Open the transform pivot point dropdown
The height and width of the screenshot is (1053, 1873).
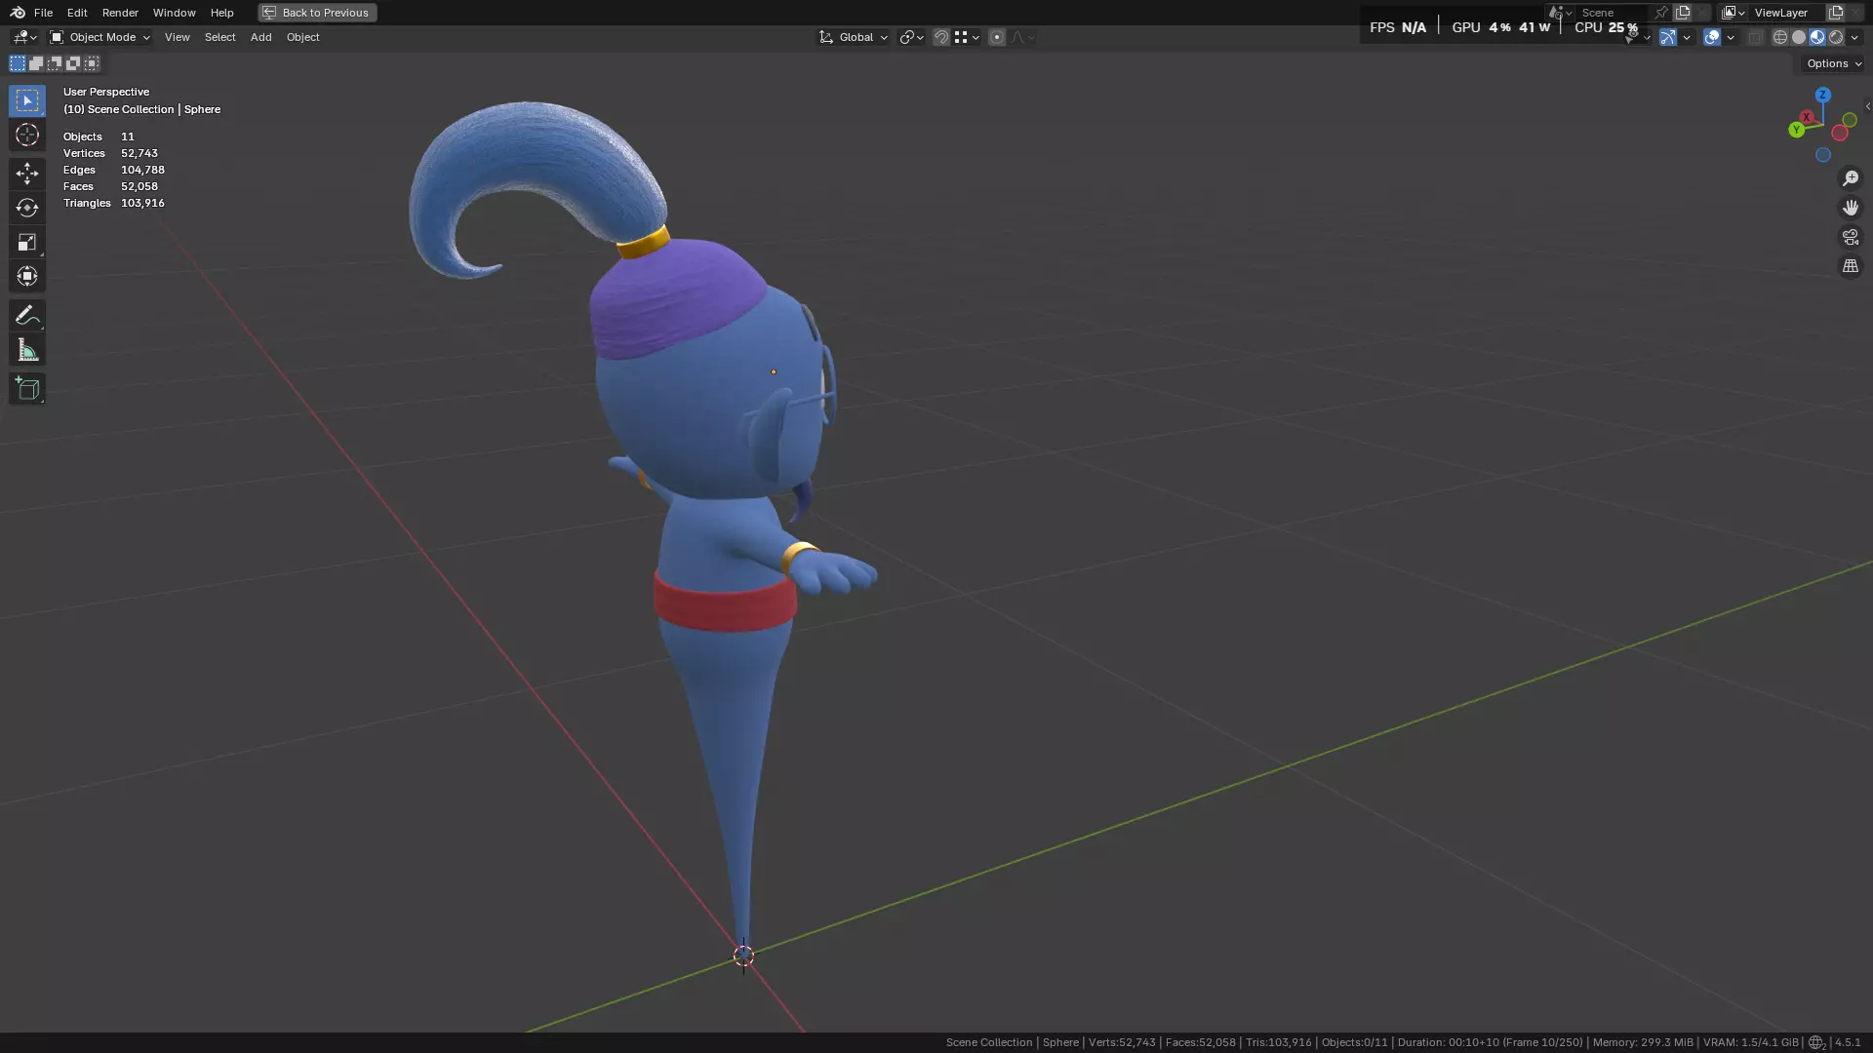pos(911,37)
